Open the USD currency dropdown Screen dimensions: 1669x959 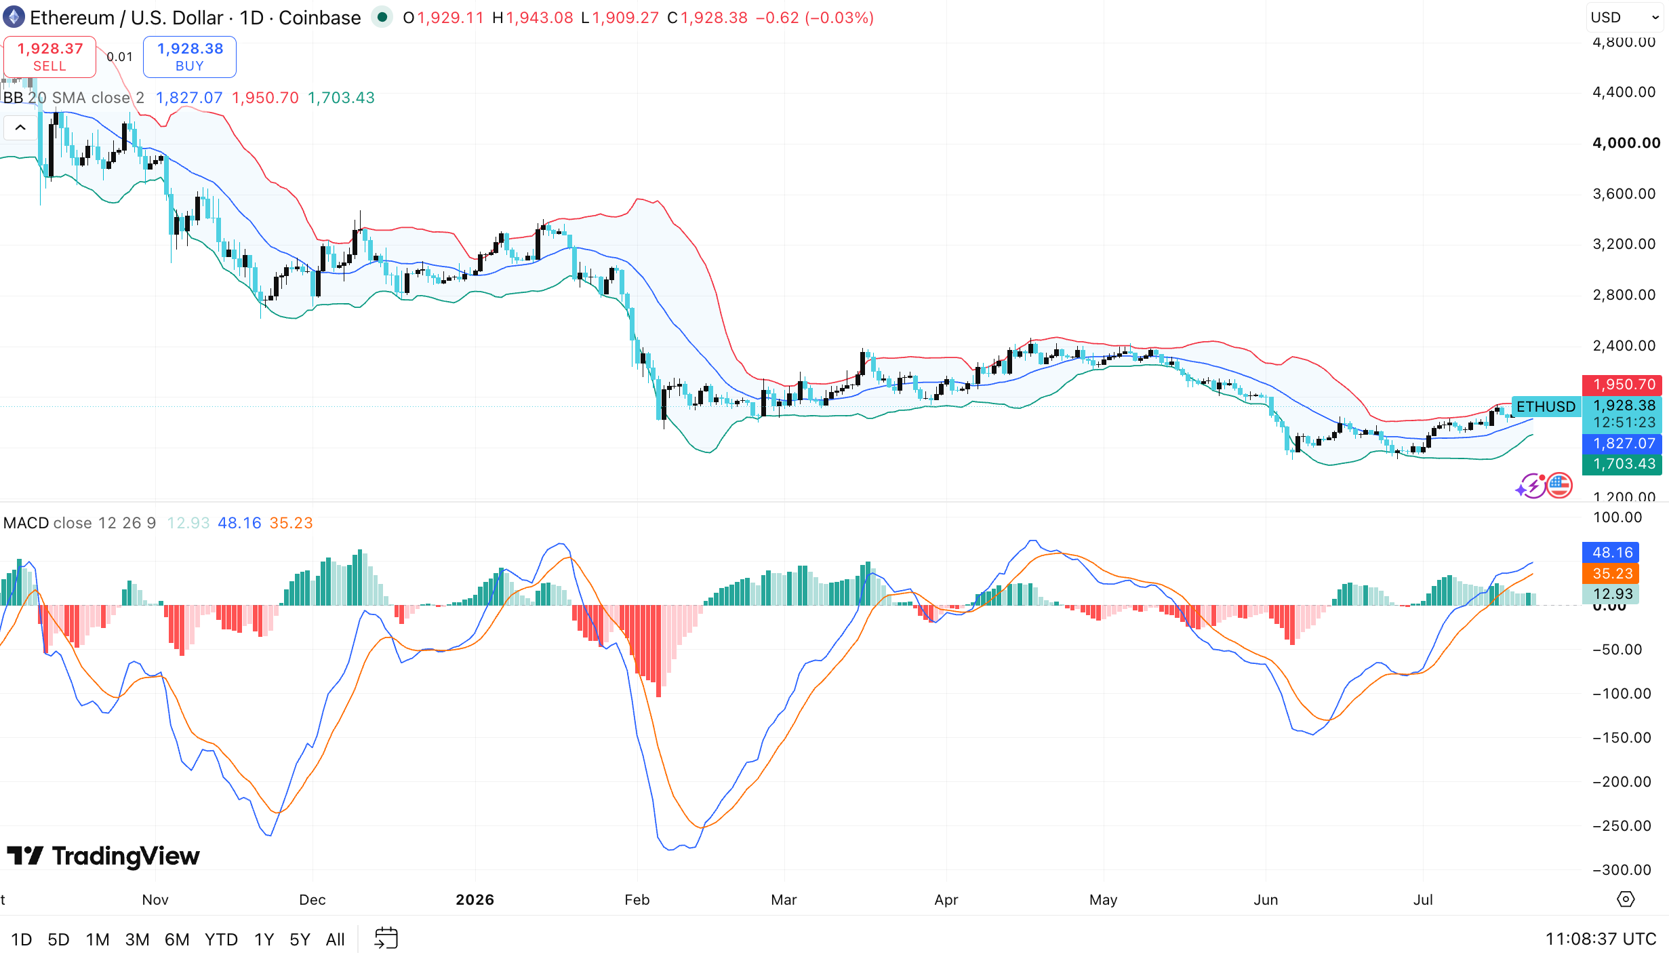pyautogui.click(x=1624, y=18)
